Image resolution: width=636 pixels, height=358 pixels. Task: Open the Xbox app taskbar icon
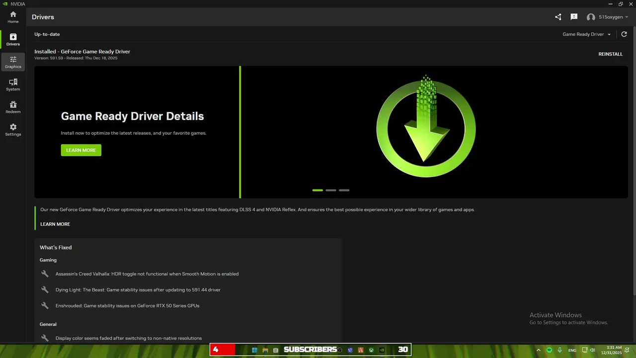(x=371, y=350)
